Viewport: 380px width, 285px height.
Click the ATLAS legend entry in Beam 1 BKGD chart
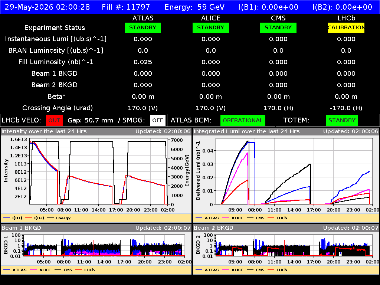[15, 270]
